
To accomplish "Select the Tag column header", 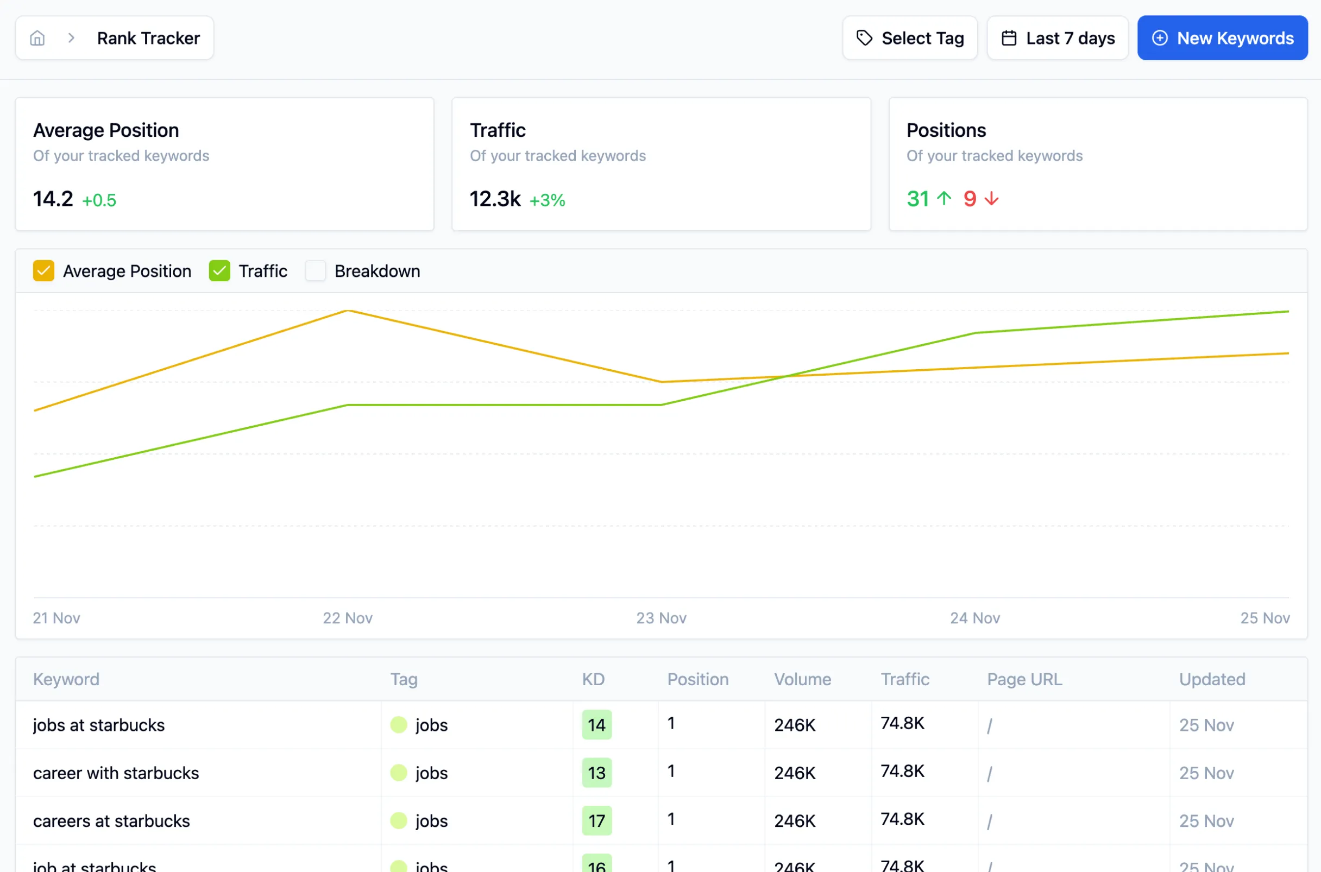I will (x=404, y=678).
